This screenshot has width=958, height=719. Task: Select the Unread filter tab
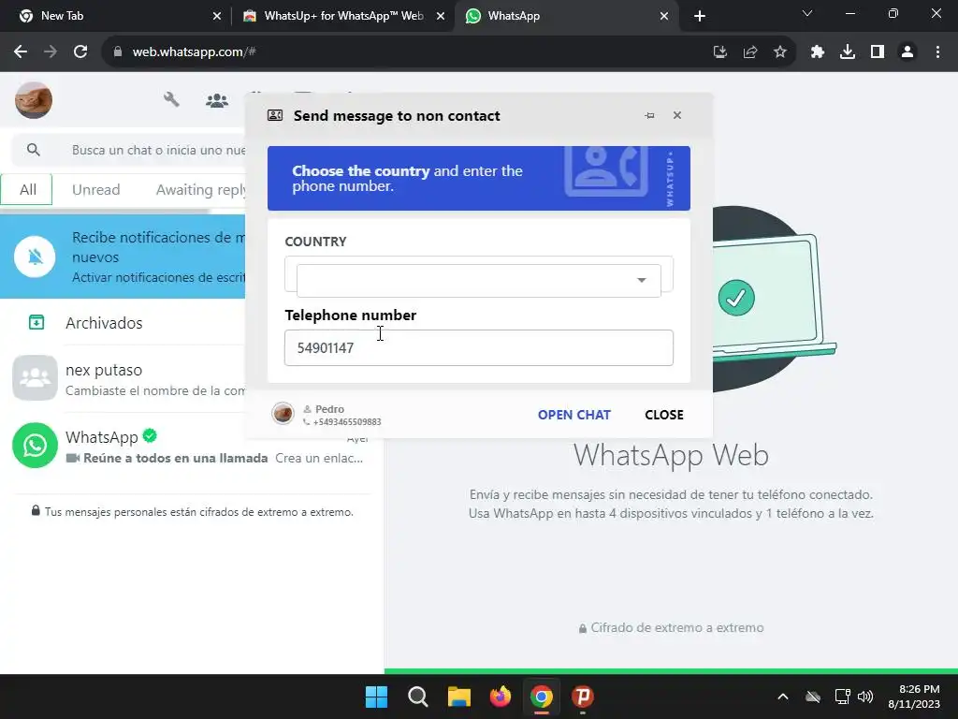96,189
